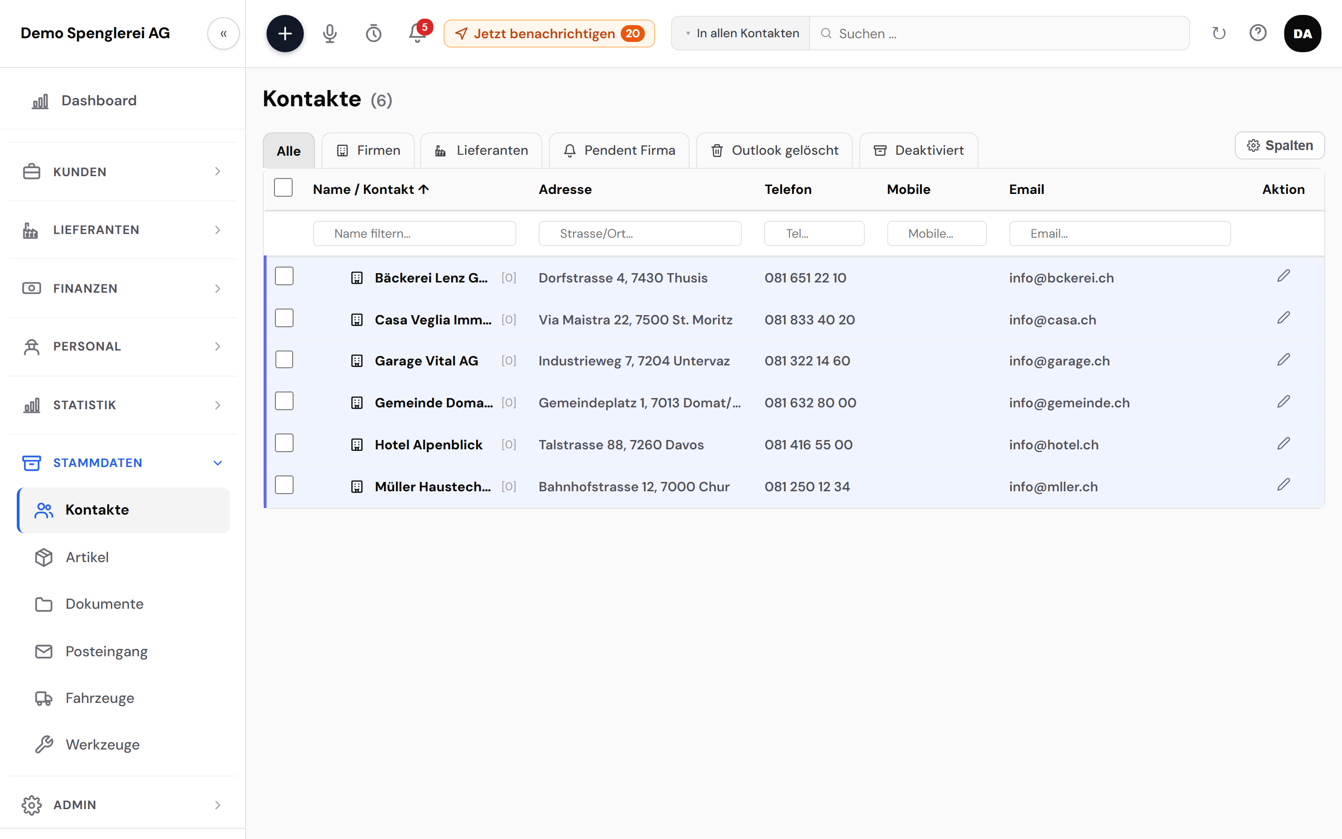Click the Fahrzeuge truck icon
1342x839 pixels.
[x=44, y=698]
